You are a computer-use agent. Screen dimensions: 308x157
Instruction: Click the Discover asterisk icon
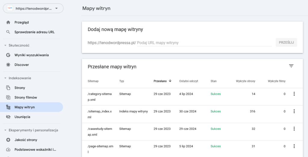click(8, 65)
